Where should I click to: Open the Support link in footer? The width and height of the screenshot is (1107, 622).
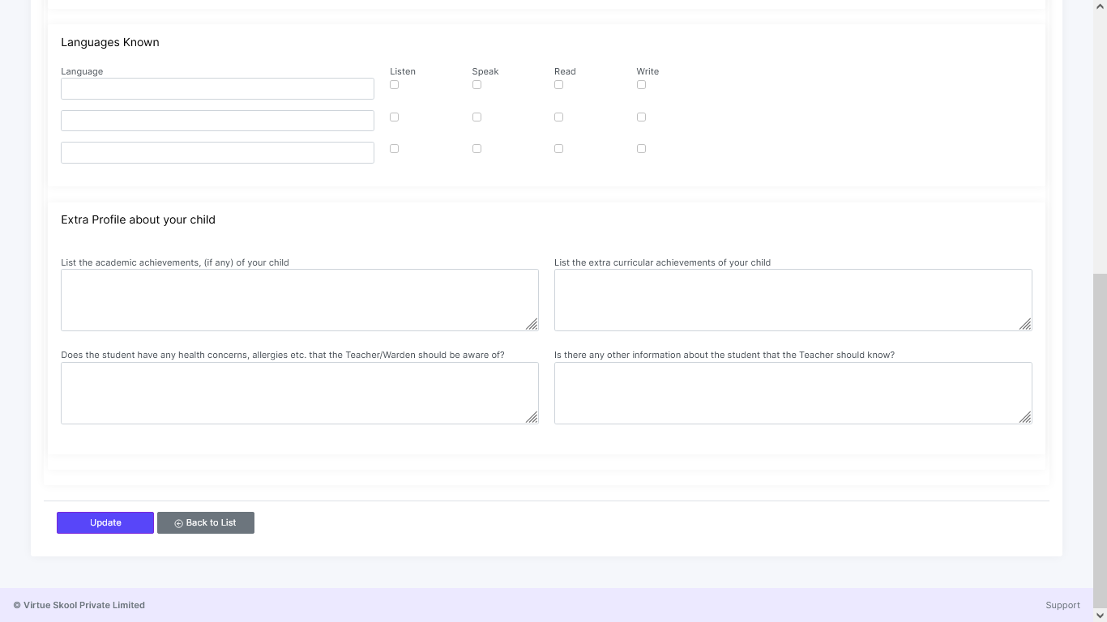tap(1062, 605)
